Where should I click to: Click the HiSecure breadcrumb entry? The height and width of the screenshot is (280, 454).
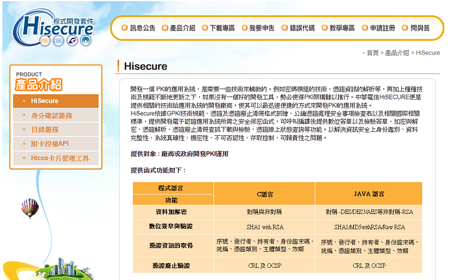point(428,53)
